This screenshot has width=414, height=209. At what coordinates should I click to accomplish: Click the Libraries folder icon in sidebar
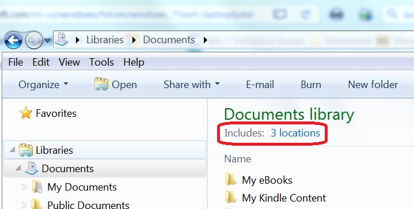click(x=26, y=150)
